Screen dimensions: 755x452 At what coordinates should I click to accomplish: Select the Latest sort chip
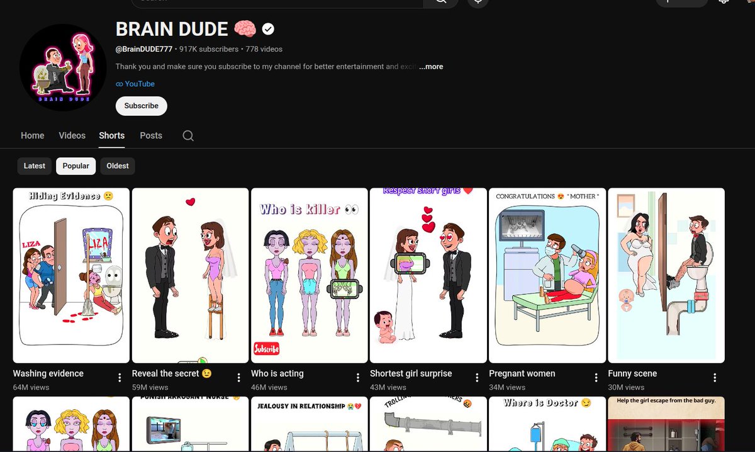point(35,166)
